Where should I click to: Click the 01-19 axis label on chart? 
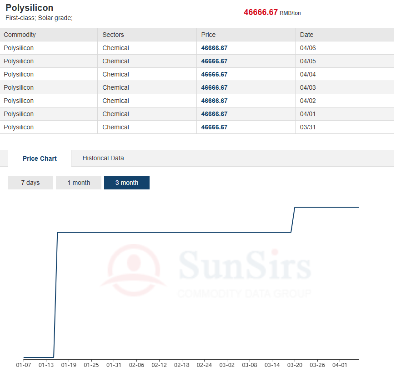click(x=69, y=365)
